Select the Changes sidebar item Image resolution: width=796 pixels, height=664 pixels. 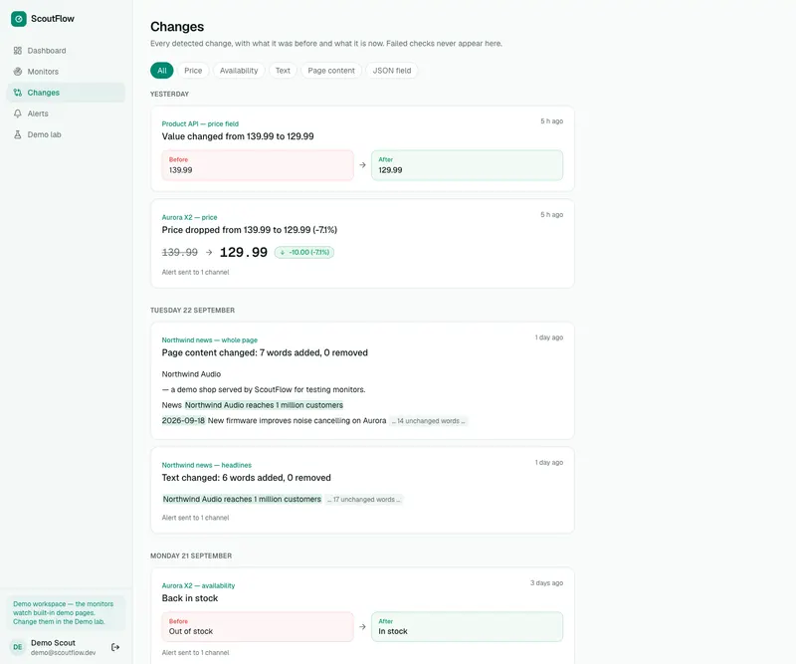pos(66,93)
